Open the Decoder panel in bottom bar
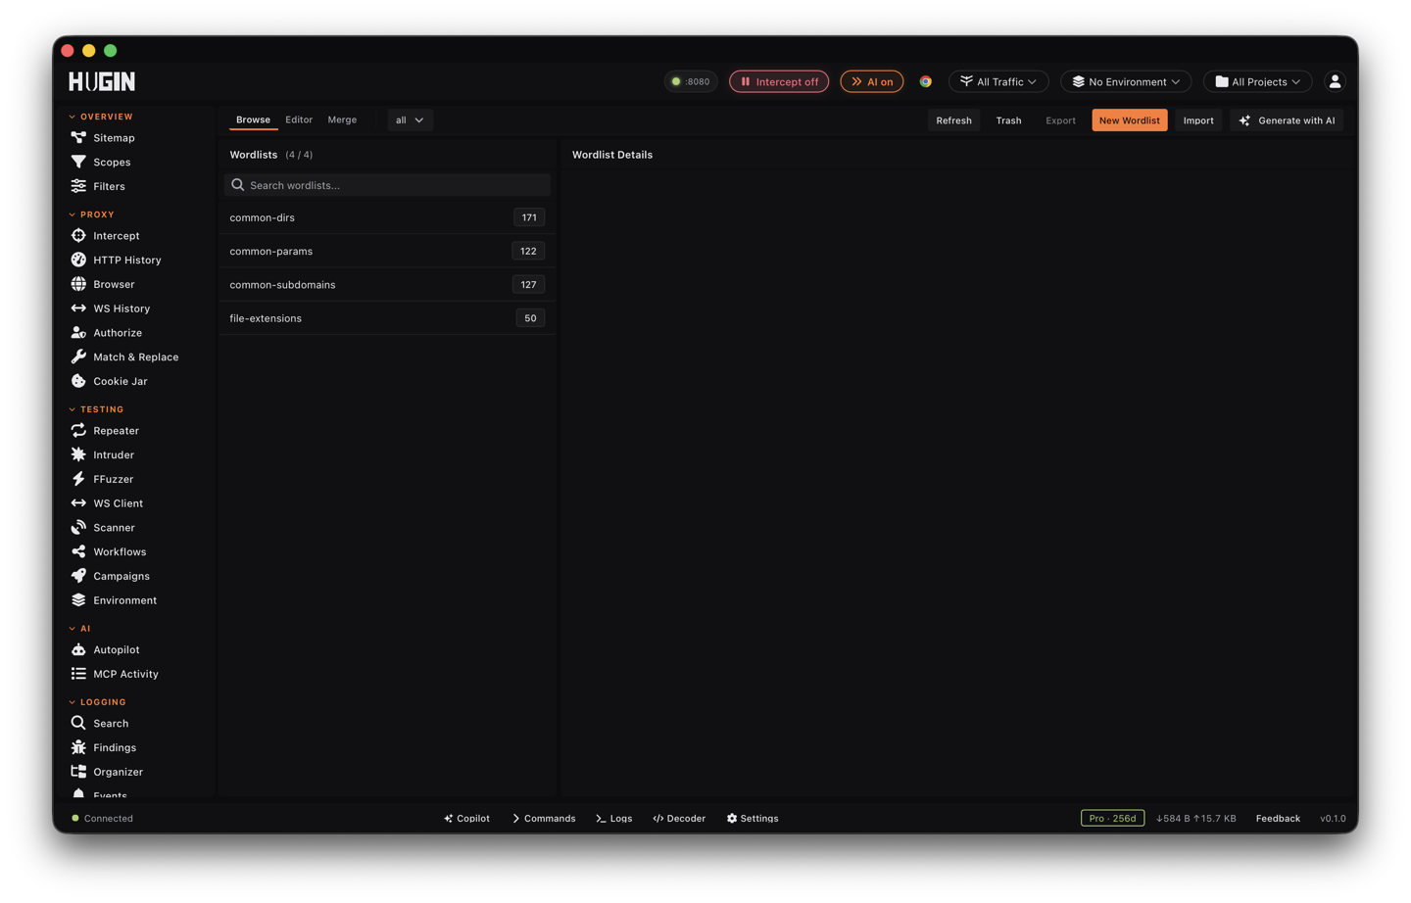1411x903 pixels. coord(679,818)
